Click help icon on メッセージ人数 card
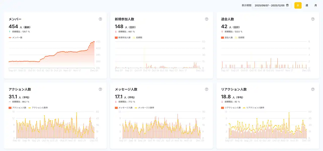Image resolution: width=323 pixels, height=151 pixels. 207,89
